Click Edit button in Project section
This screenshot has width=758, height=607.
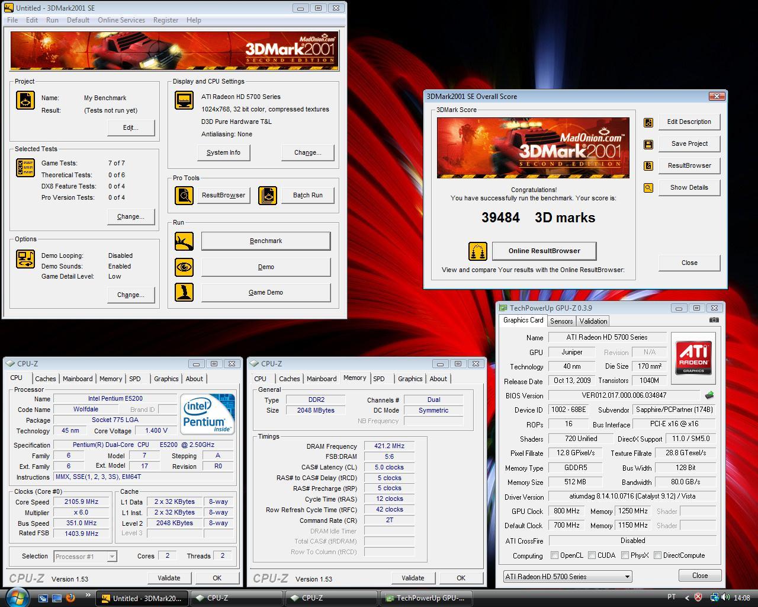(x=130, y=127)
